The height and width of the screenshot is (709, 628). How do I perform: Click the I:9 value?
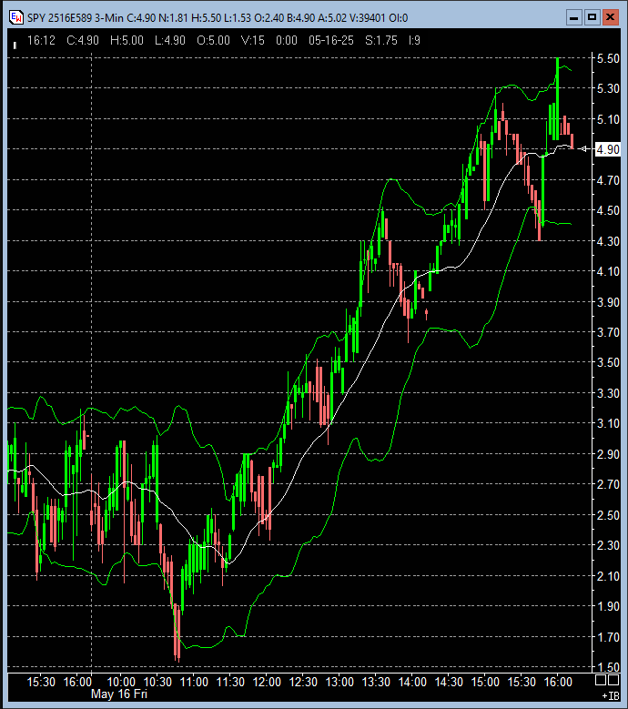click(x=414, y=41)
